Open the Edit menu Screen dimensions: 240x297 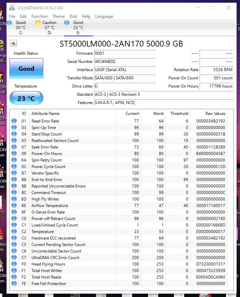(23, 16)
